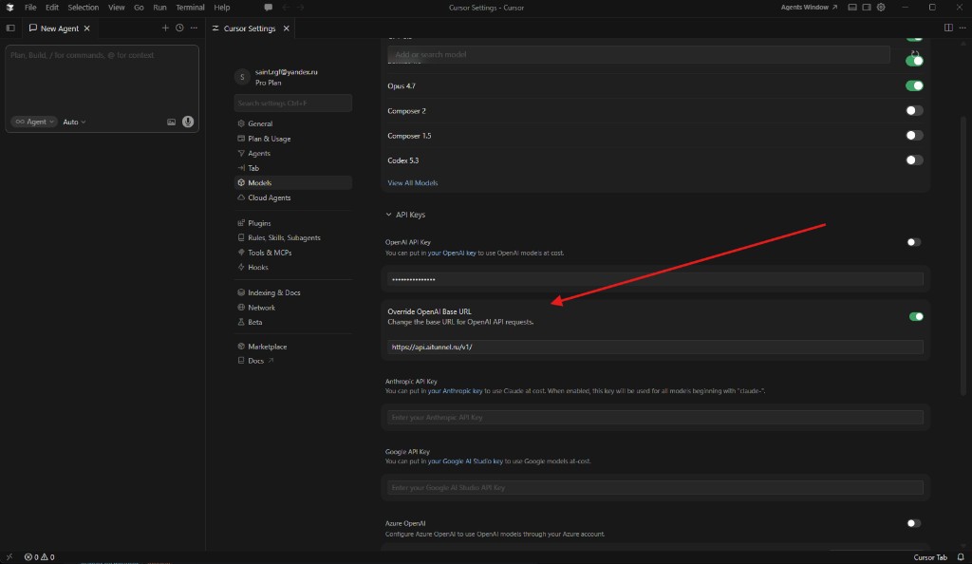This screenshot has width=972, height=564.
Task: Open the File menu
Action: tap(30, 8)
